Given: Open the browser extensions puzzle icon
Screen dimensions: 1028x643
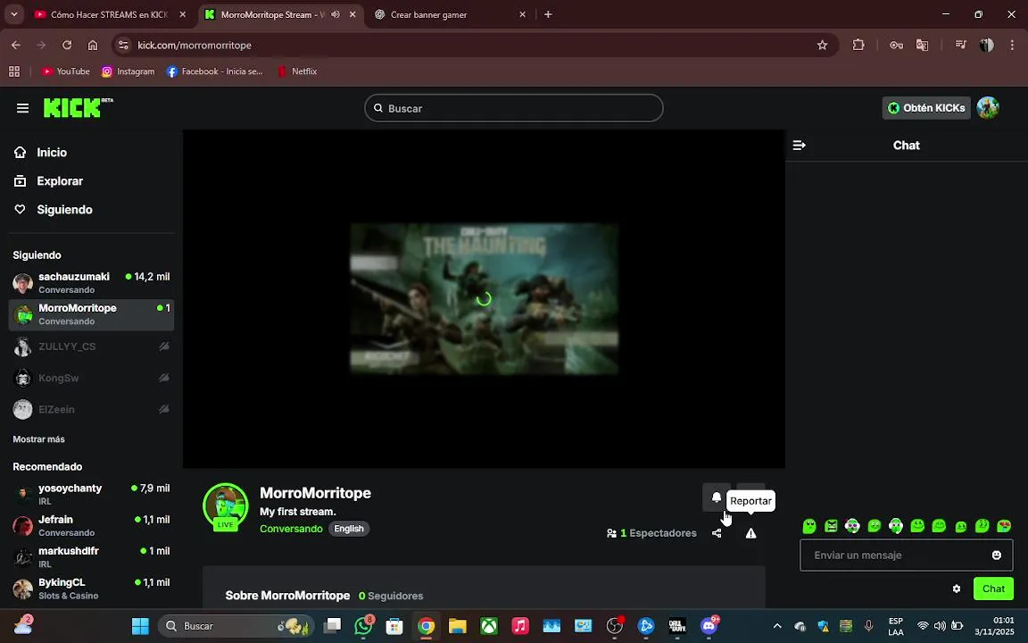Looking at the screenshot, I should point(858,45).
